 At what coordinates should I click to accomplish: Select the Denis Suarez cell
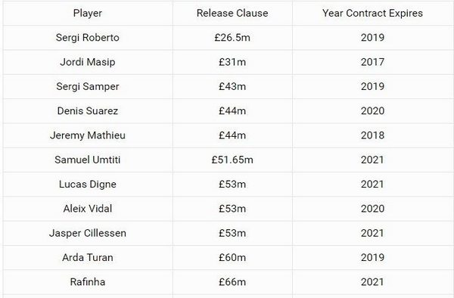88,111
